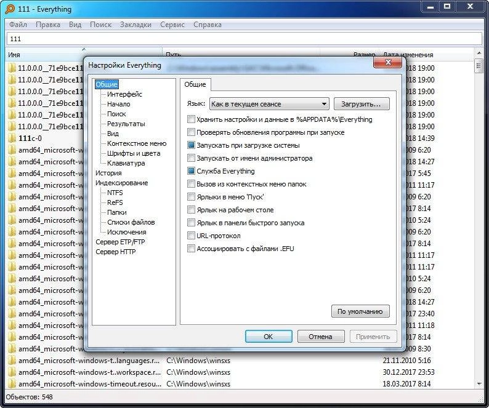
Task: Open the Сервис menu
Action: [x=172, y=25]
